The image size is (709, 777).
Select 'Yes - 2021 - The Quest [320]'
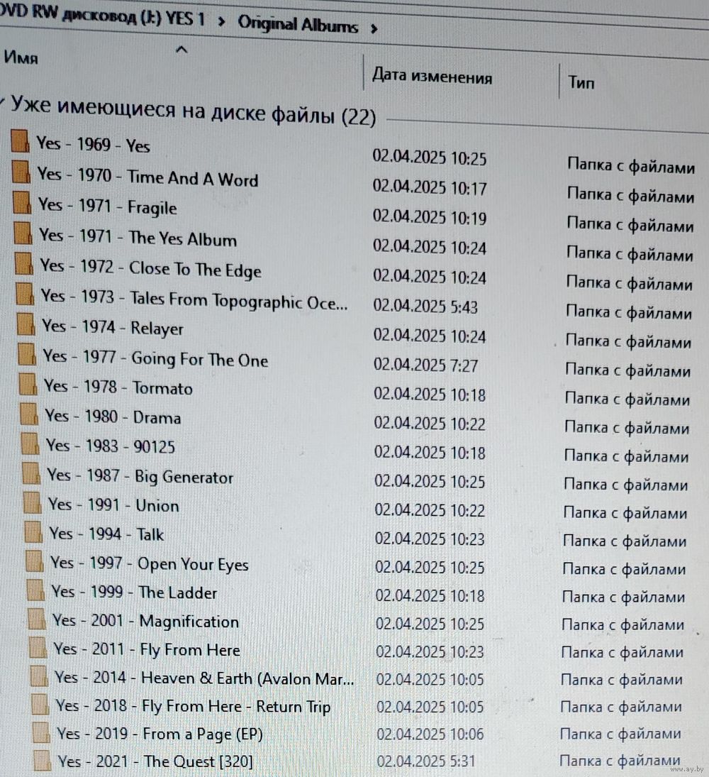coord(155,761)
